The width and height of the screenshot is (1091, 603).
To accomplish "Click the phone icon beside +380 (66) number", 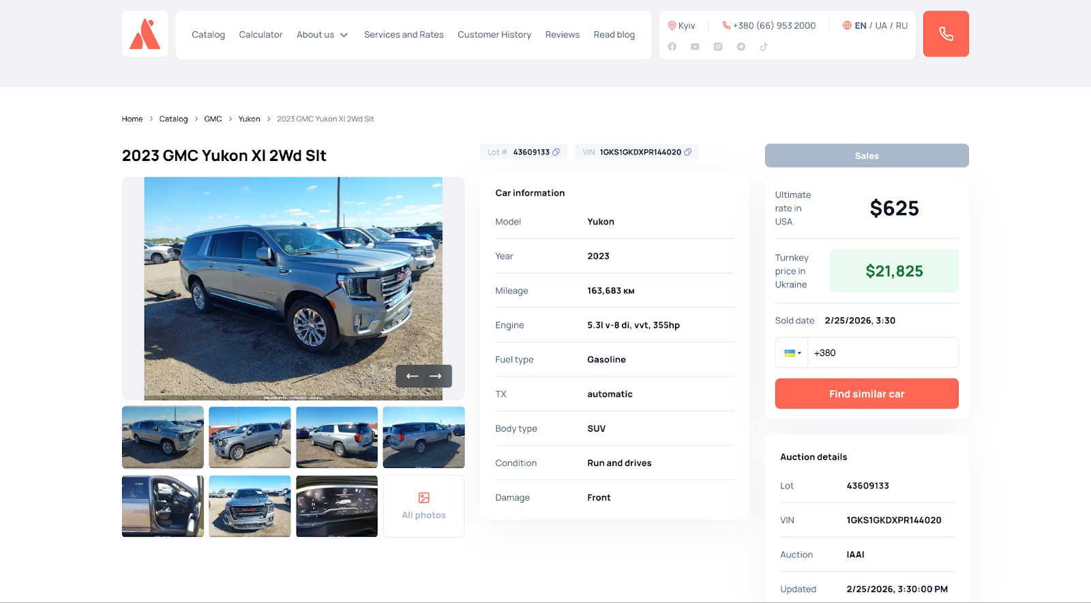I will pyautogui.click(x=726, y=25).
